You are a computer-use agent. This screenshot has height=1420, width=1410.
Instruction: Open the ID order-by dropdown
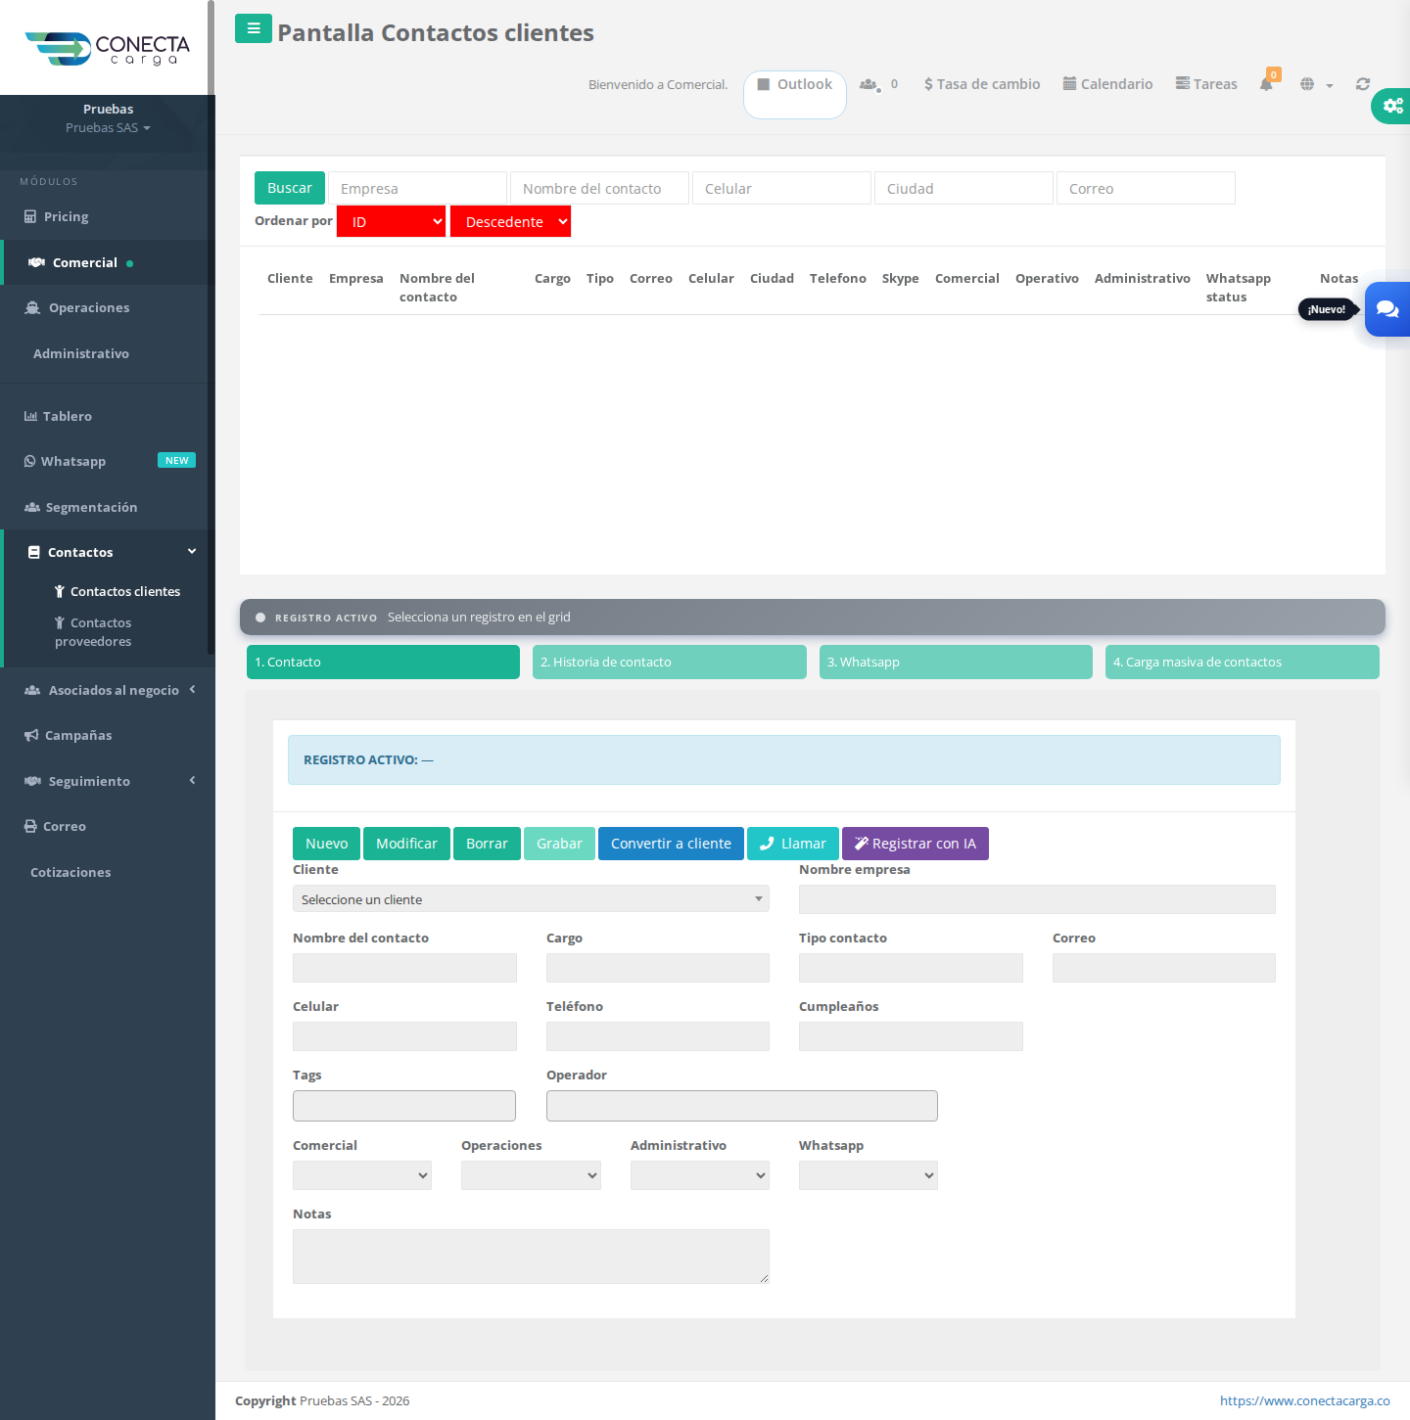(x=392, y=221)
